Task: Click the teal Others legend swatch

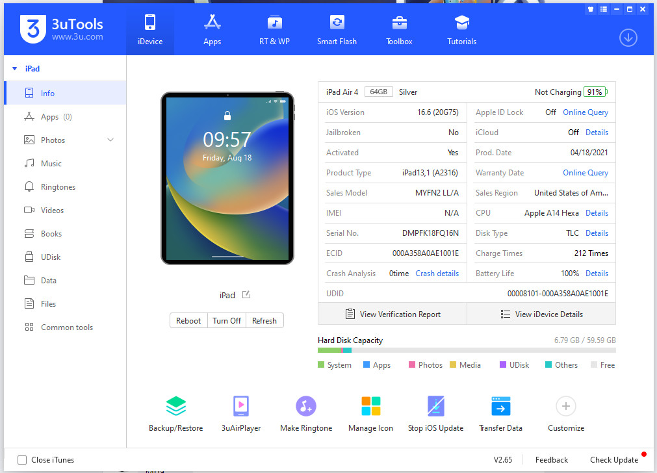Action: click(548, 365)
